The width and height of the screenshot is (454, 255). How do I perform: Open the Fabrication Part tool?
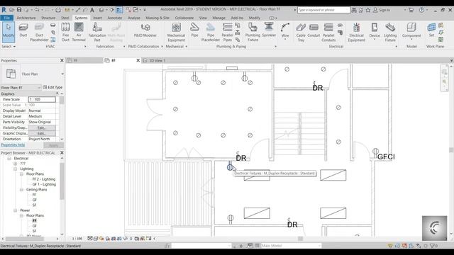point(97,32)
